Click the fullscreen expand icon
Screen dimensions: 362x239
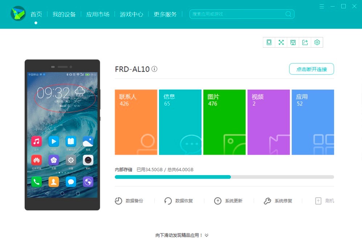point(281,42)
